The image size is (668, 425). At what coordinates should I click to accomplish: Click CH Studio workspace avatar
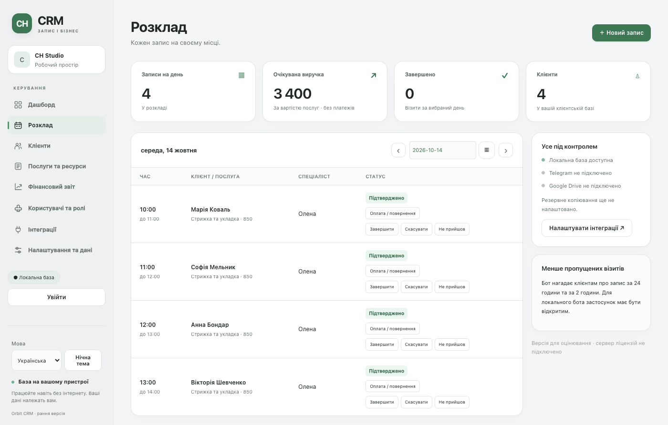[22, 60]
